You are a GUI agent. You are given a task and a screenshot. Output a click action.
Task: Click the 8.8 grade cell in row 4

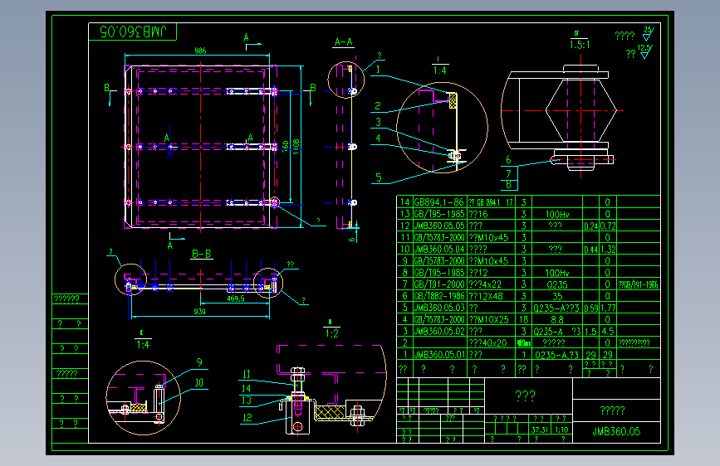557,320
